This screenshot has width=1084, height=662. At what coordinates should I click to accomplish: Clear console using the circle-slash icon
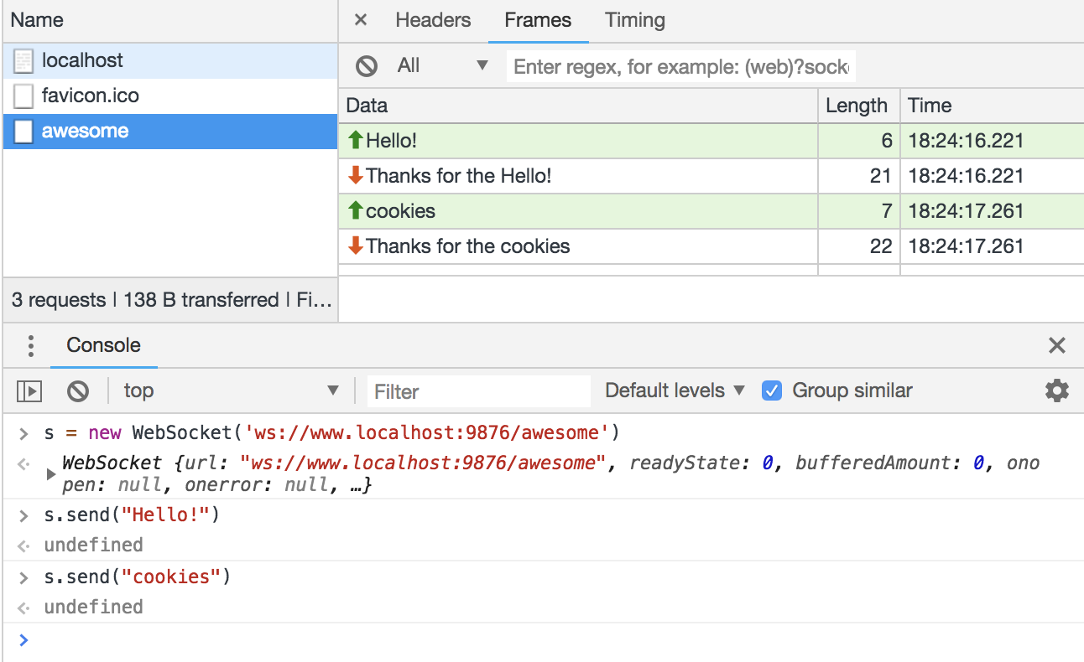point(78,390)
